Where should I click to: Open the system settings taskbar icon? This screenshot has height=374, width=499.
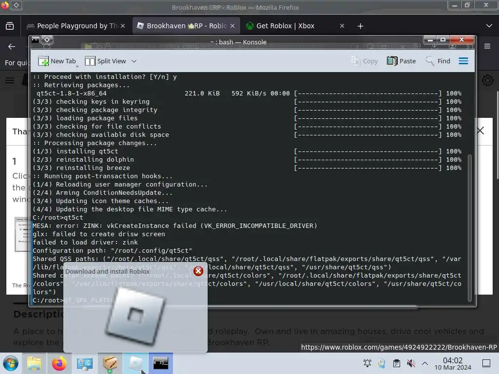click(x=85, y=363)
